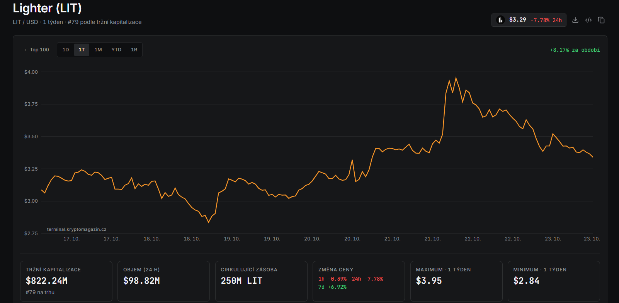Copy the chart with the copy icon

(601, 20)
